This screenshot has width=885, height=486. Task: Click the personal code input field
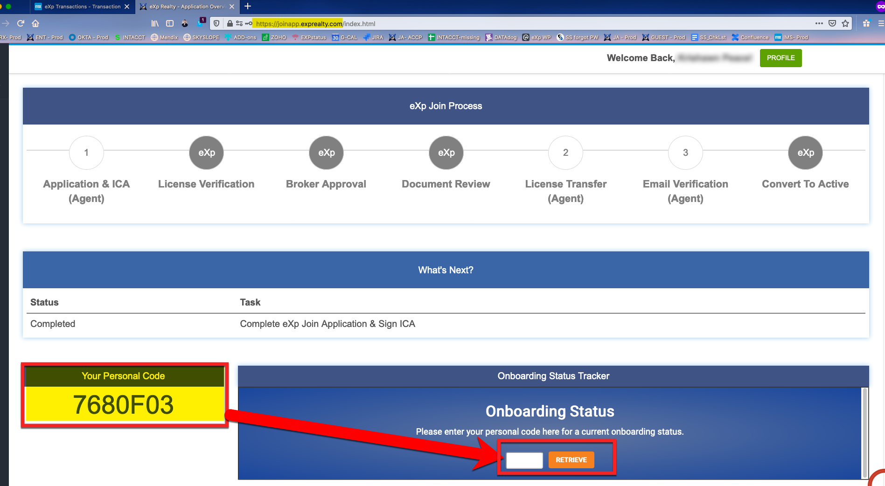524,460
